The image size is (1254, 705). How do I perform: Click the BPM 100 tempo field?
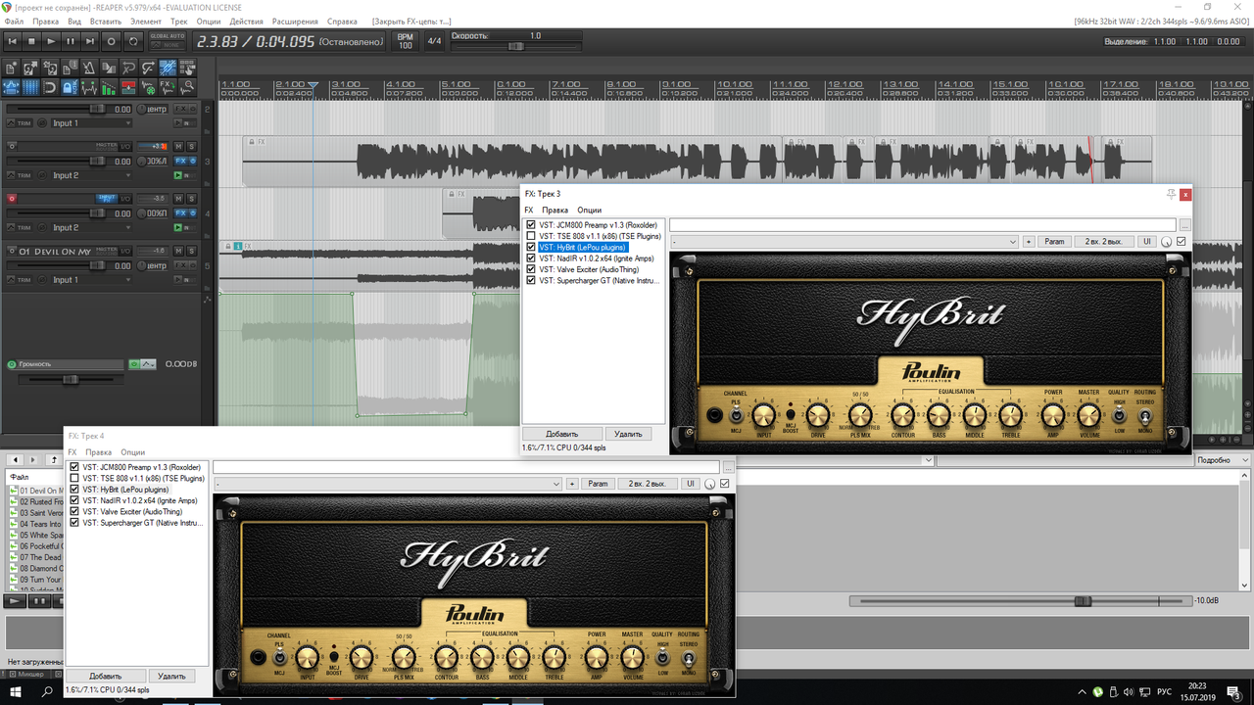point(405,41)
